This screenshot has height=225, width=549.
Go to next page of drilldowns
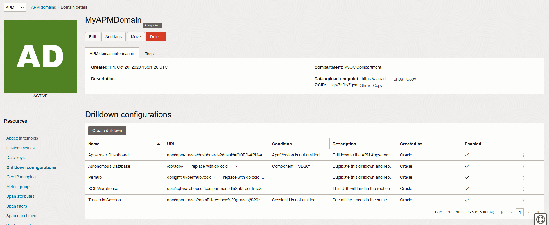pyautogui.click(x=528, y=213)
